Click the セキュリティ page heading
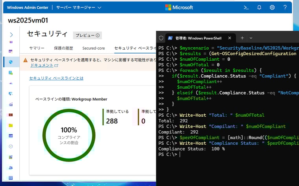The image size is (299, 186). (47, 34)
